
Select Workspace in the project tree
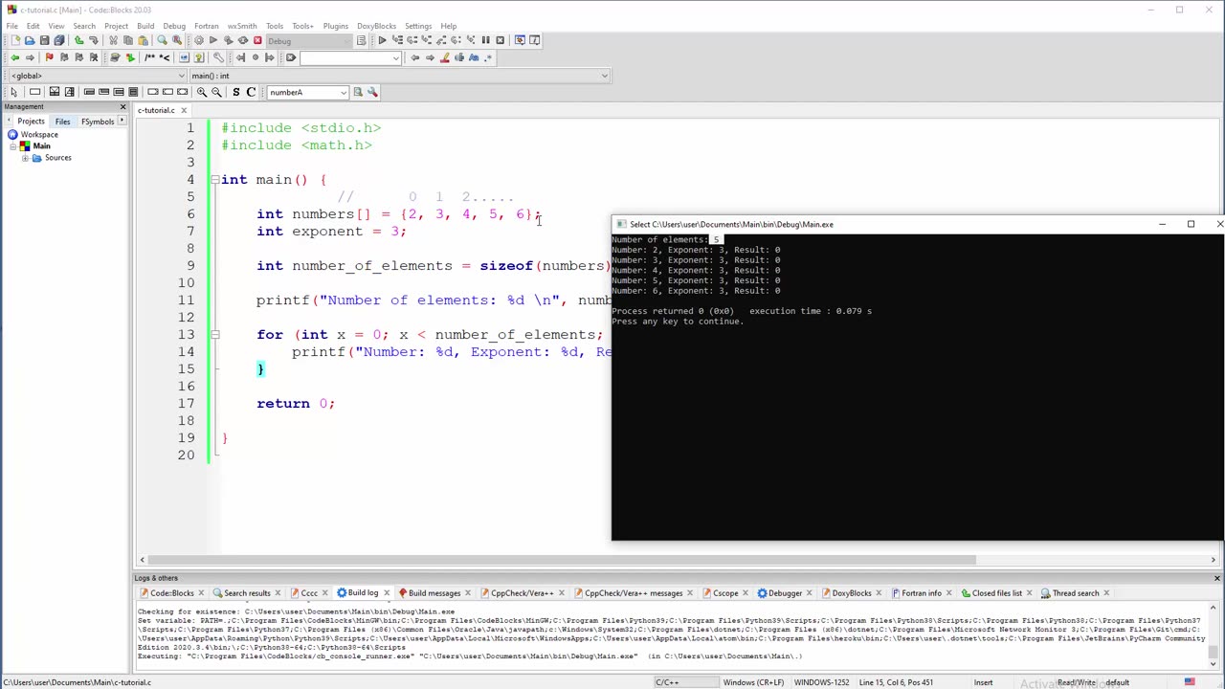tap(39, 135)
